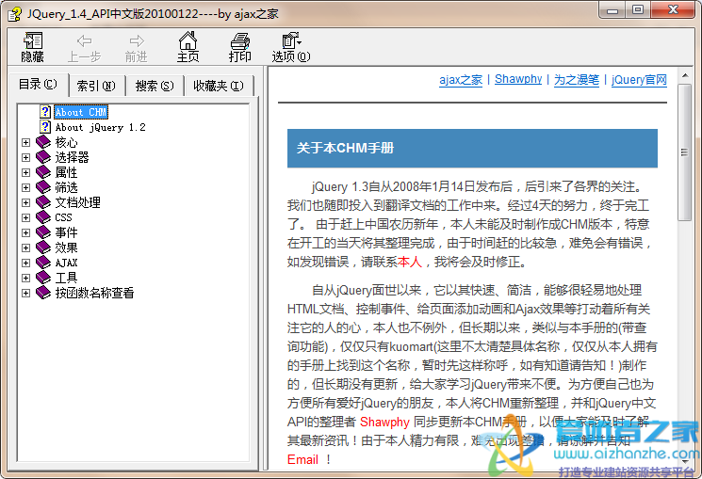Select the 按函数名称查看 topic label
This screenshot has width=702, height=479.
[x=94, y=293]
